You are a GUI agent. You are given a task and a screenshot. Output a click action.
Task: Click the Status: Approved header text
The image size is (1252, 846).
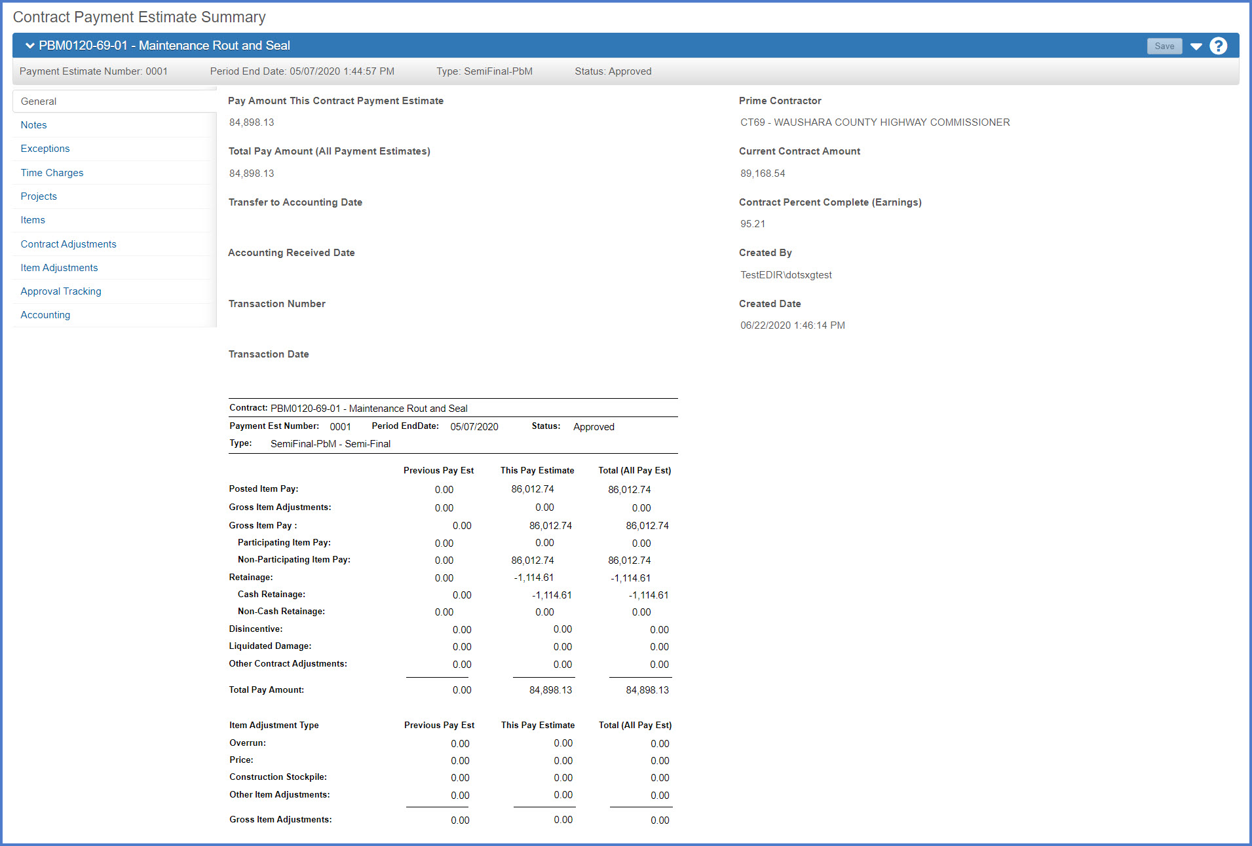[613, 71]
